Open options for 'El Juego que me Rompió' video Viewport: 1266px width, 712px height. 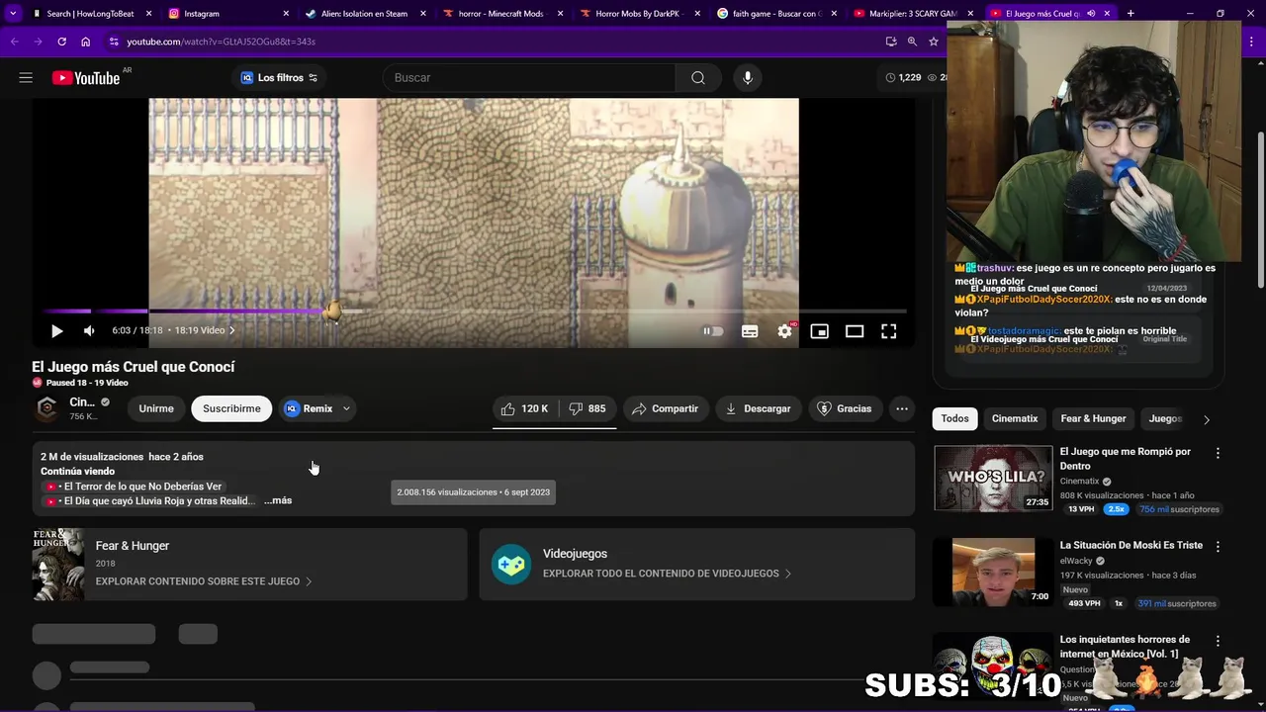(x=1218, y=453)
